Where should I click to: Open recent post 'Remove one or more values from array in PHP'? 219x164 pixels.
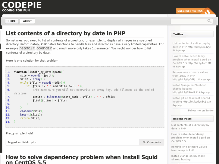[189, 149]
